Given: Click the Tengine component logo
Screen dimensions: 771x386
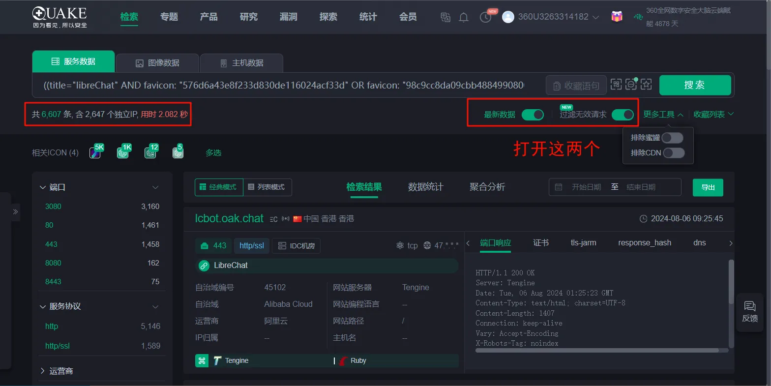Looking at the screenshot, I should click(217, 361).
